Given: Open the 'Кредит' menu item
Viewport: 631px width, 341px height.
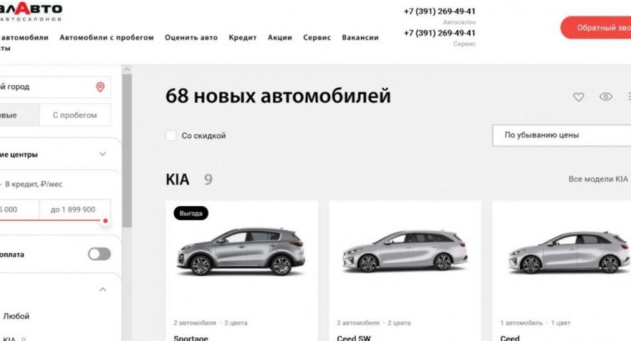Looking at the screenshot, I should pyautogui.click(x=243, y=37).
